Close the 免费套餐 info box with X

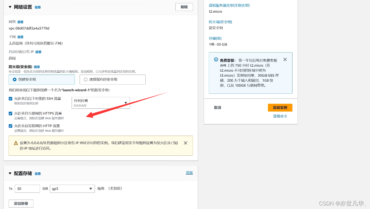285,60
